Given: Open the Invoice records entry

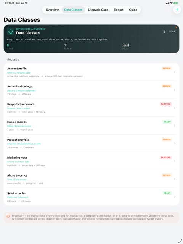Looking at the screenshot, I should point(91,125).
